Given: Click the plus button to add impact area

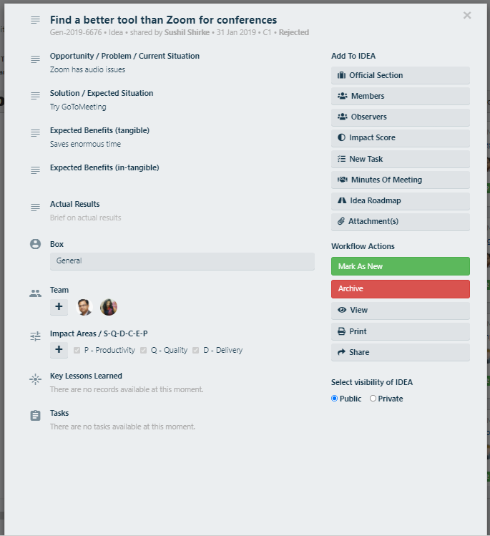Looking at the screenshot, I should coord(59,350).
